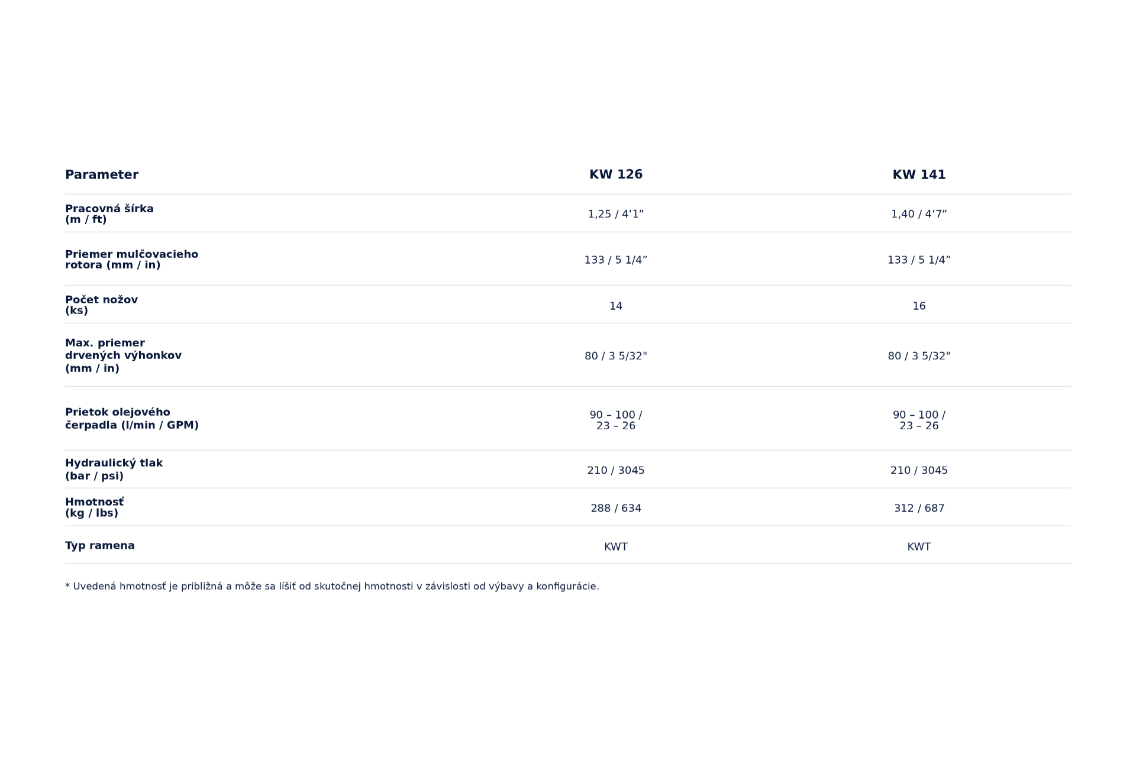Click Priemer mulčovacieho rotora label
Image resolution: width=1136 pixels, height=761 pixels.
131,260
